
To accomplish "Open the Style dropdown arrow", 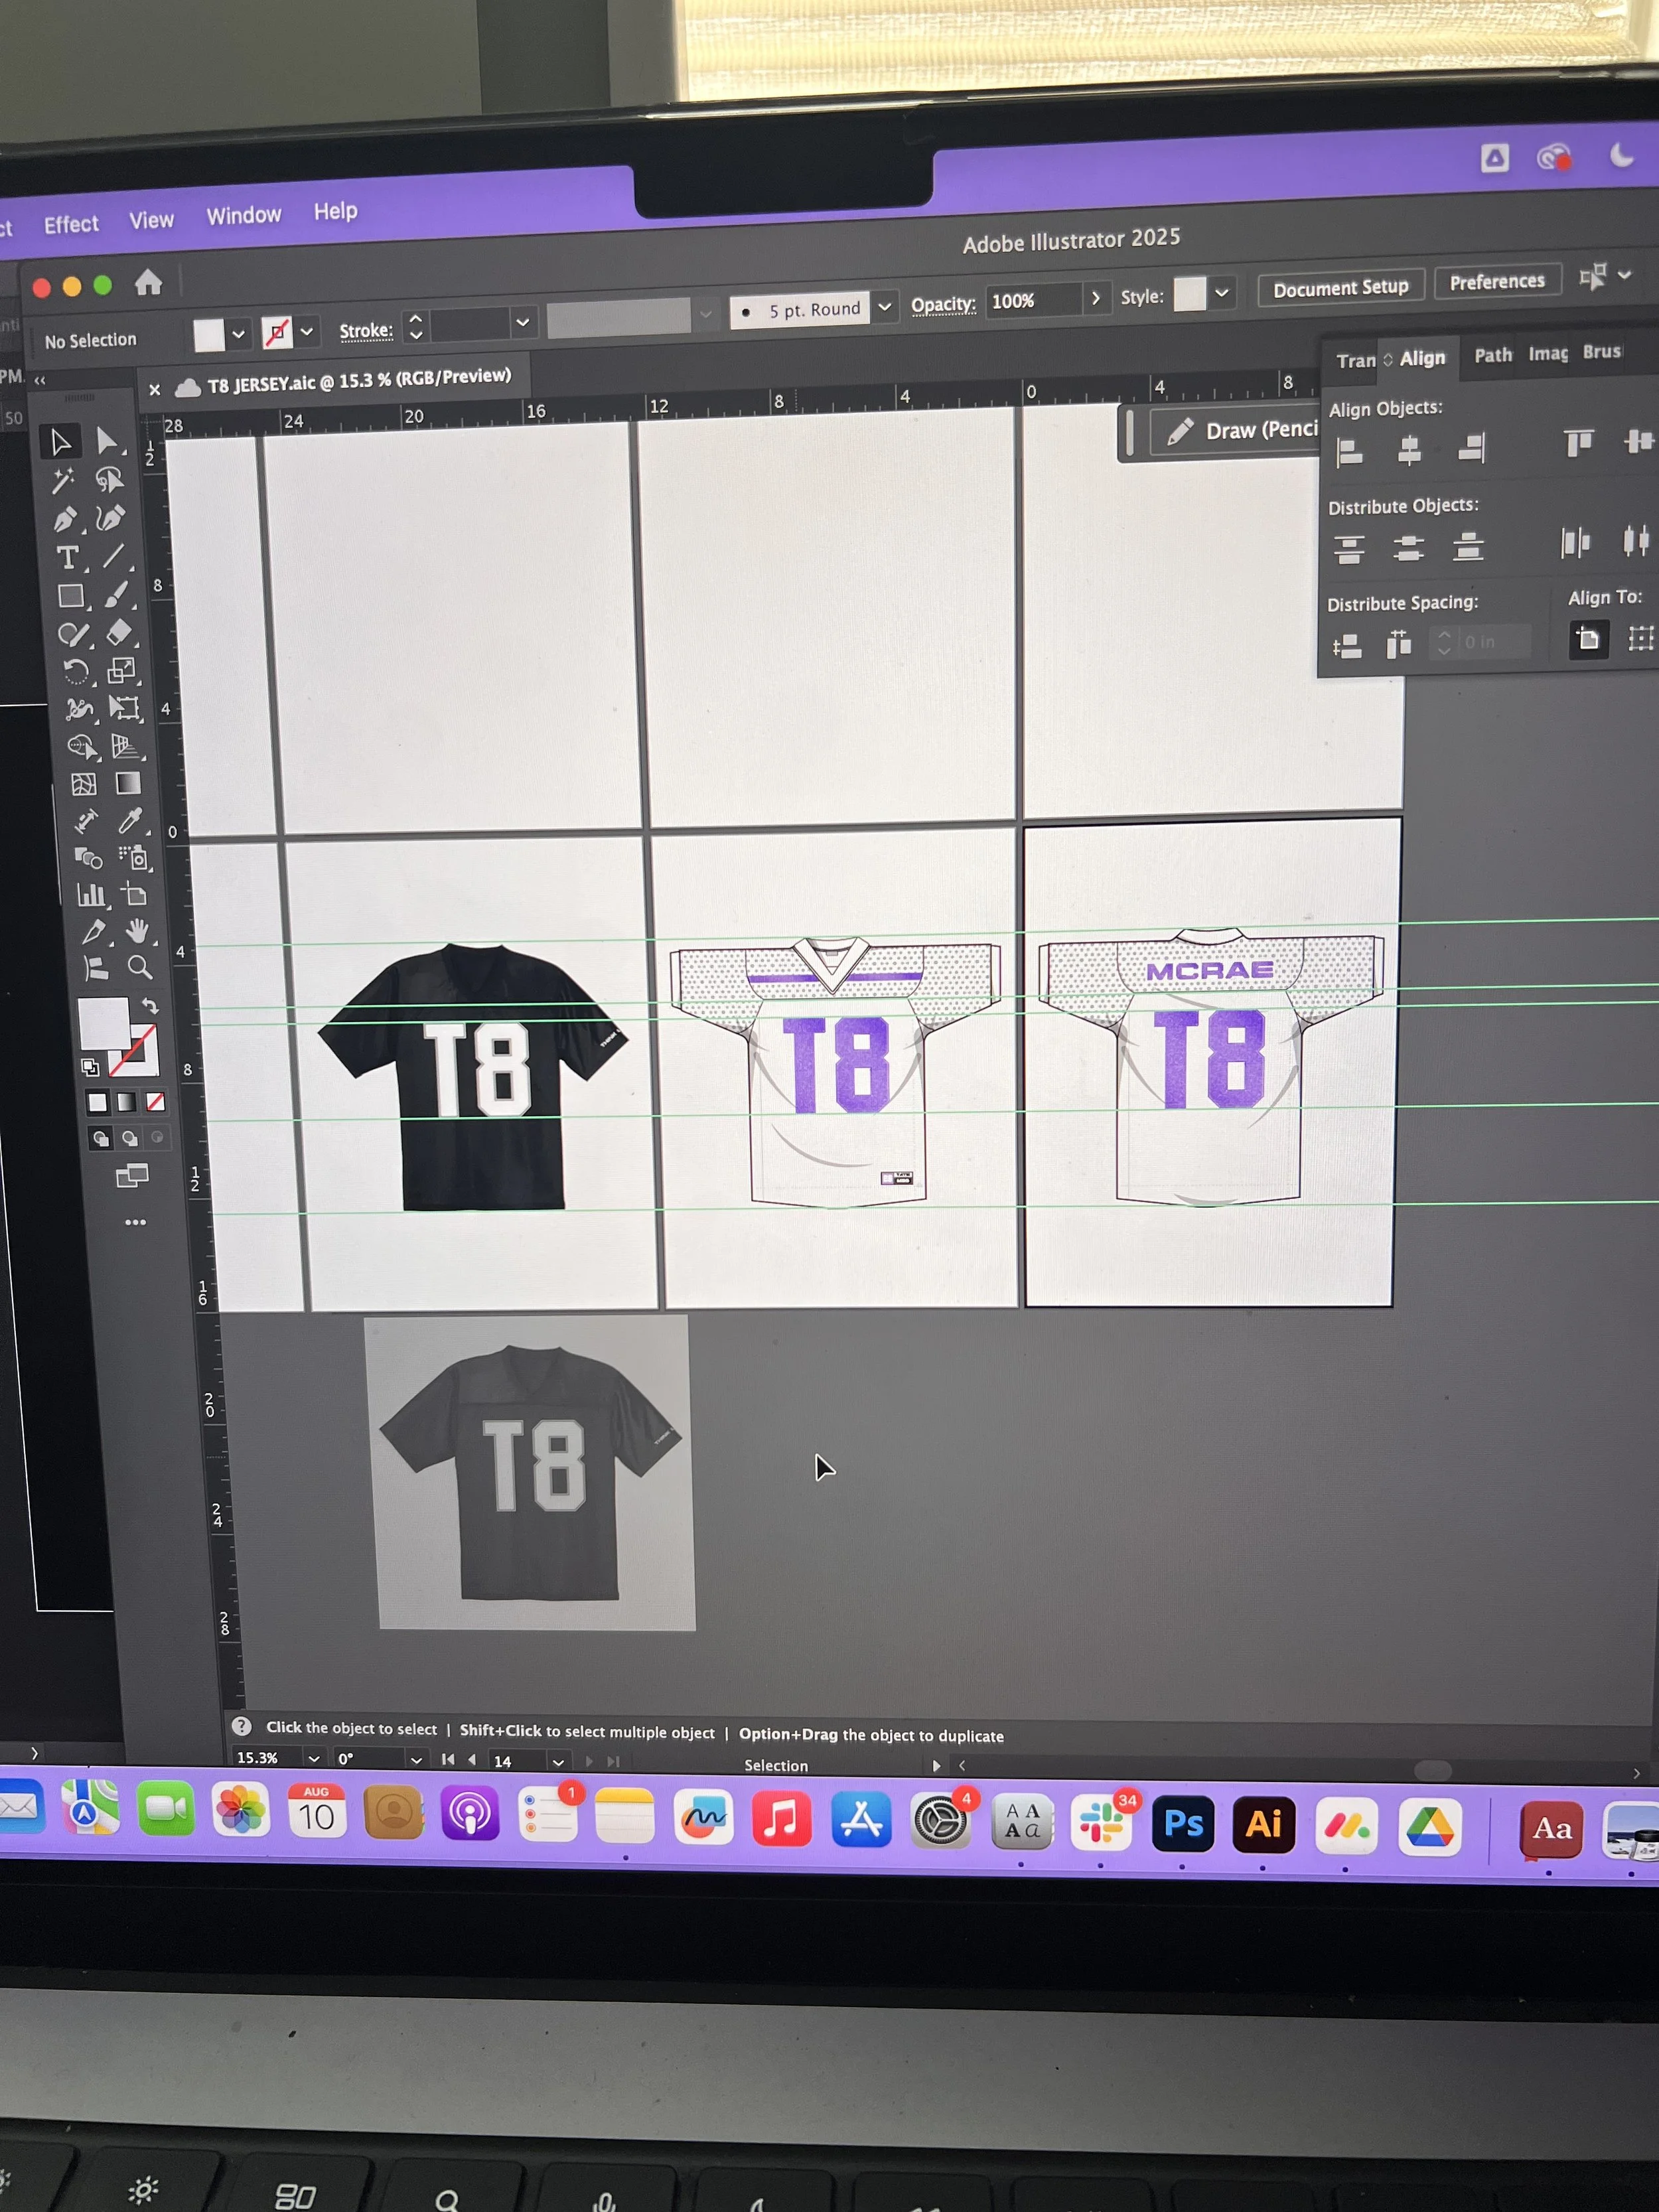I will [1221, 293].
